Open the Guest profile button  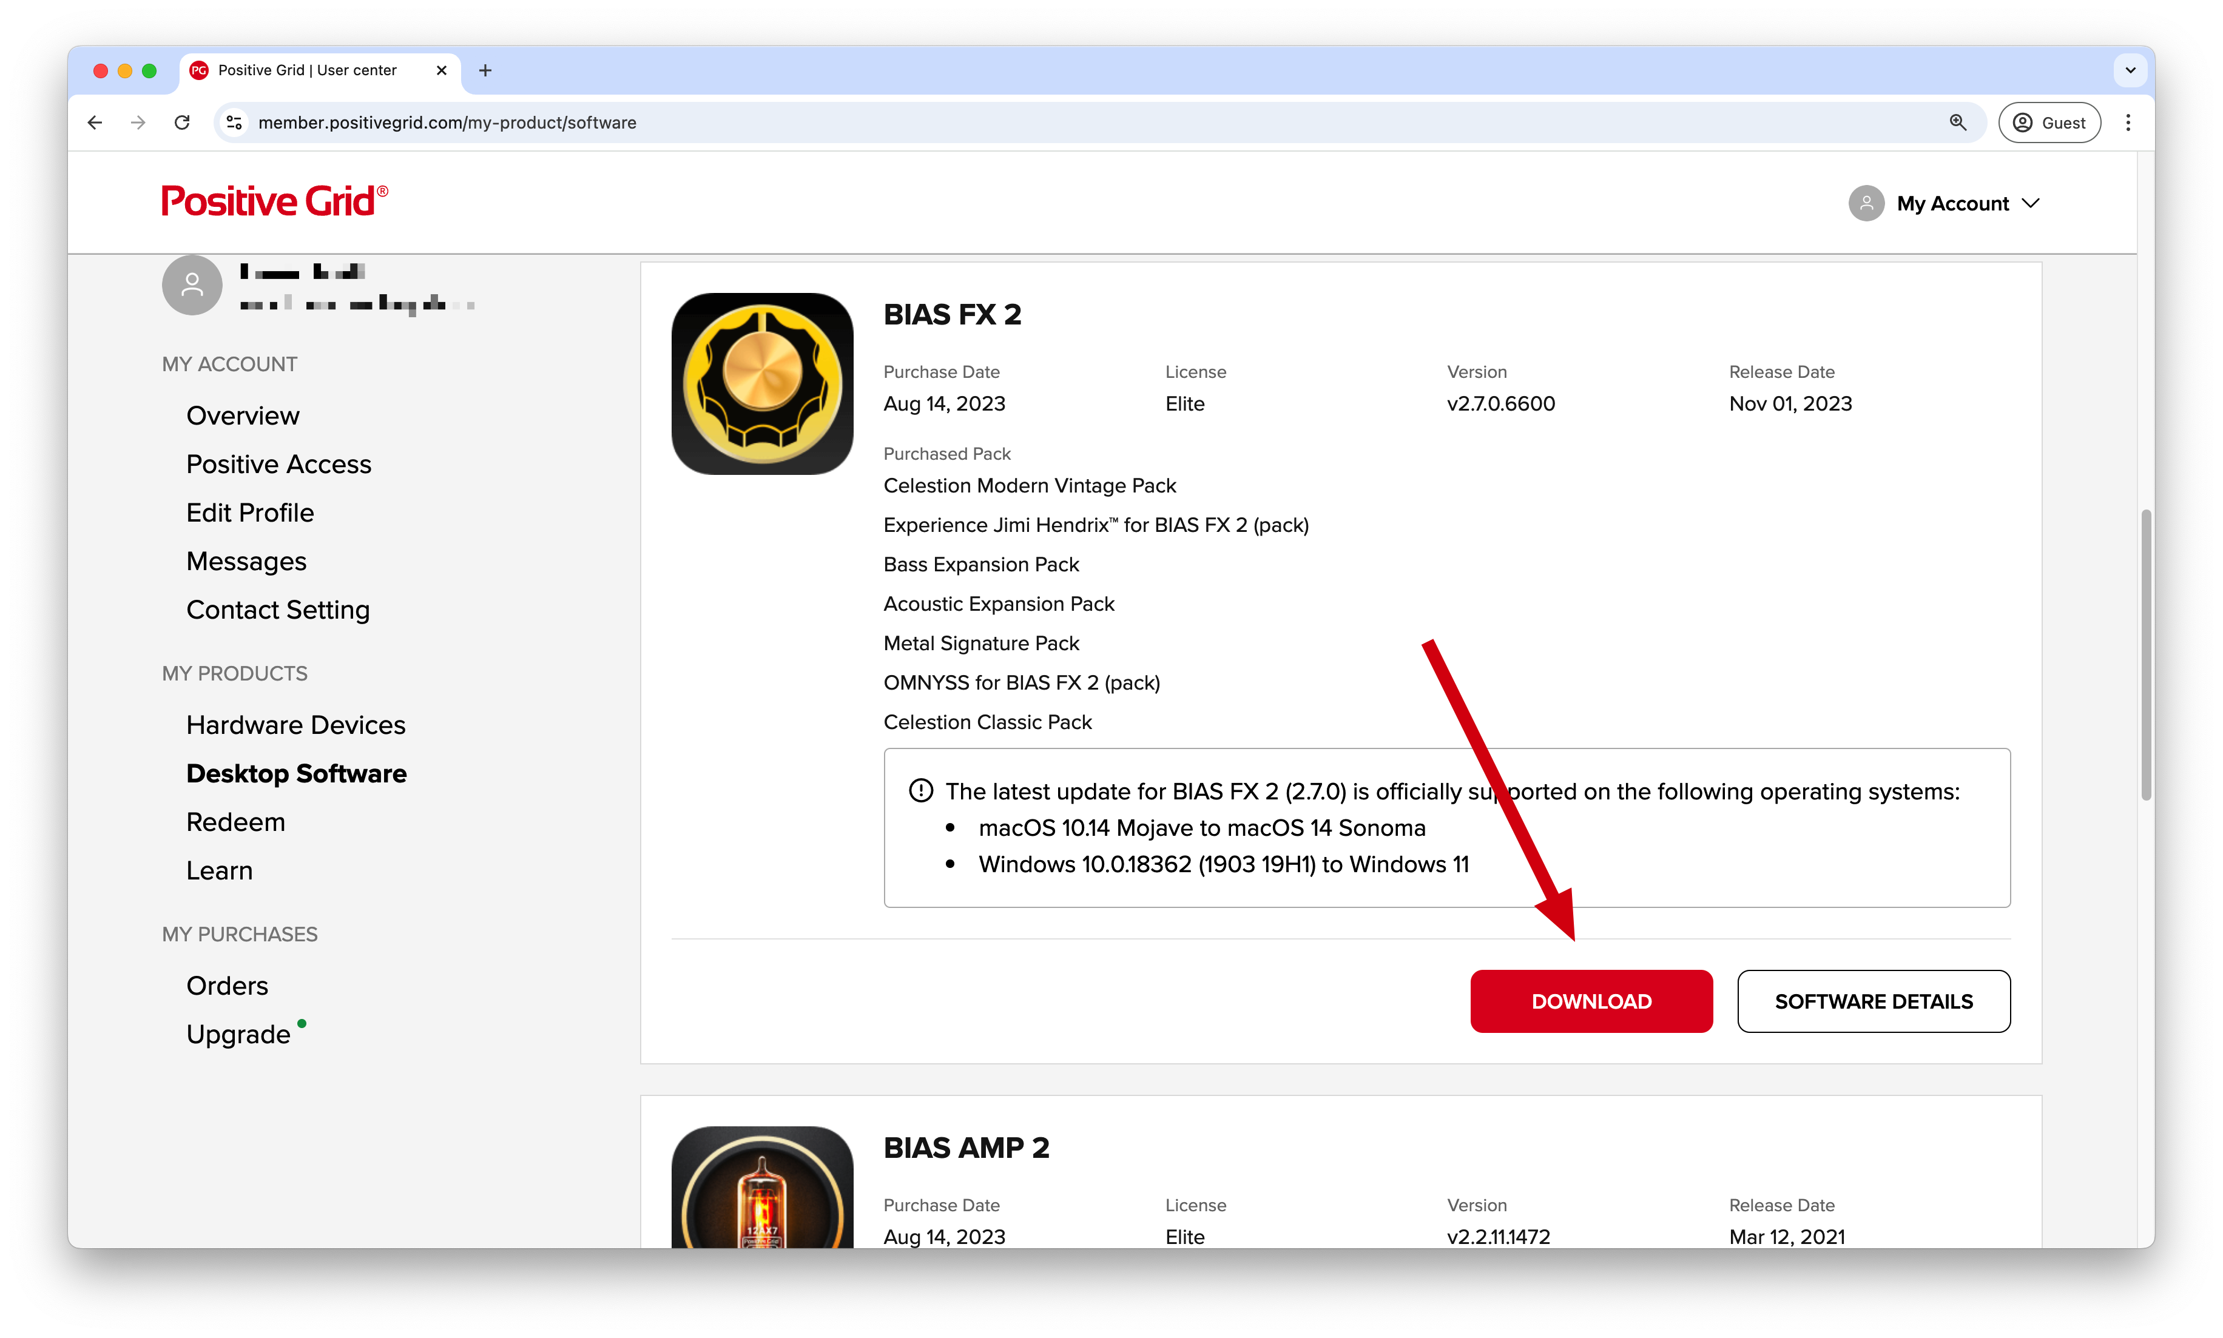point(2049,123)
